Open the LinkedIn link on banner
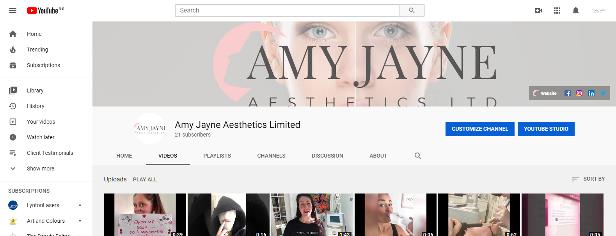 tap(591, 93)
